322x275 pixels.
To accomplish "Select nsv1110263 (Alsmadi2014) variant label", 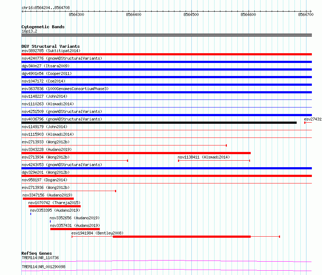I will (x=48, y=104).
